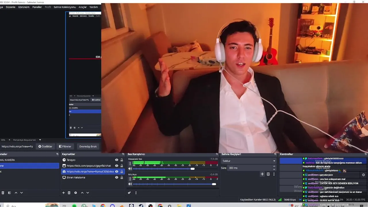Open the gear icon in Kontroller panel
368x207 pixels.
363,175
